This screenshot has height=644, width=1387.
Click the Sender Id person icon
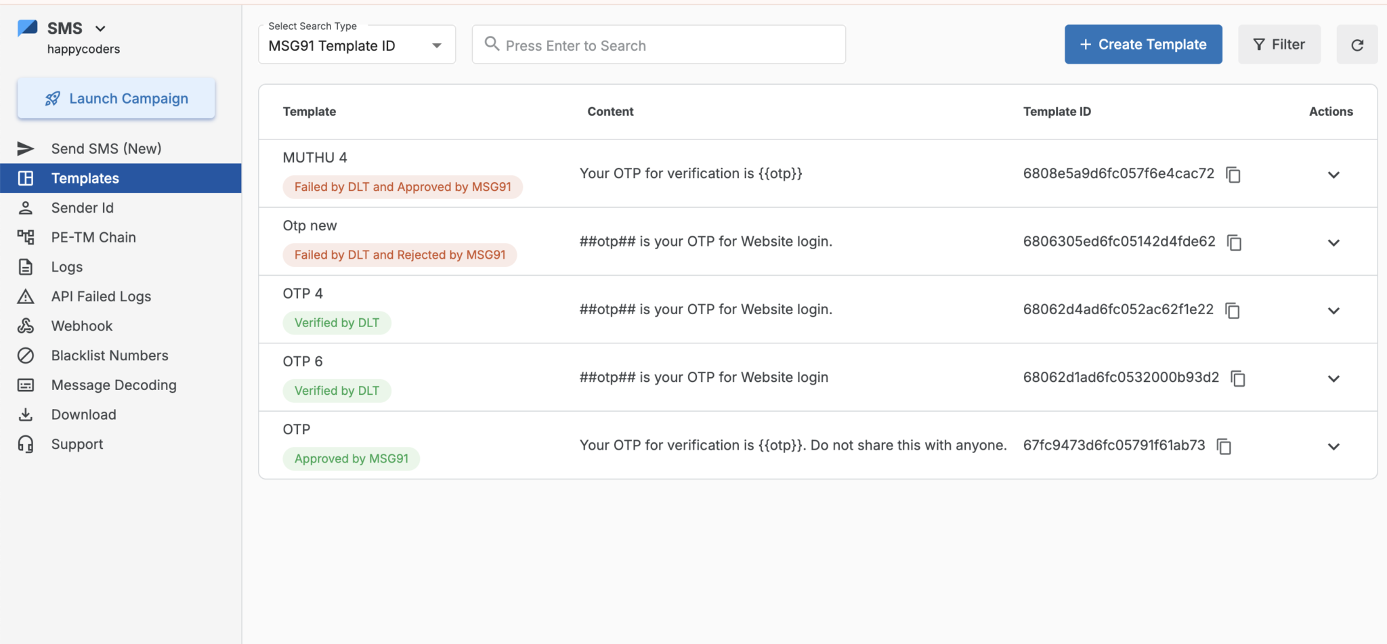click(26, 208)
